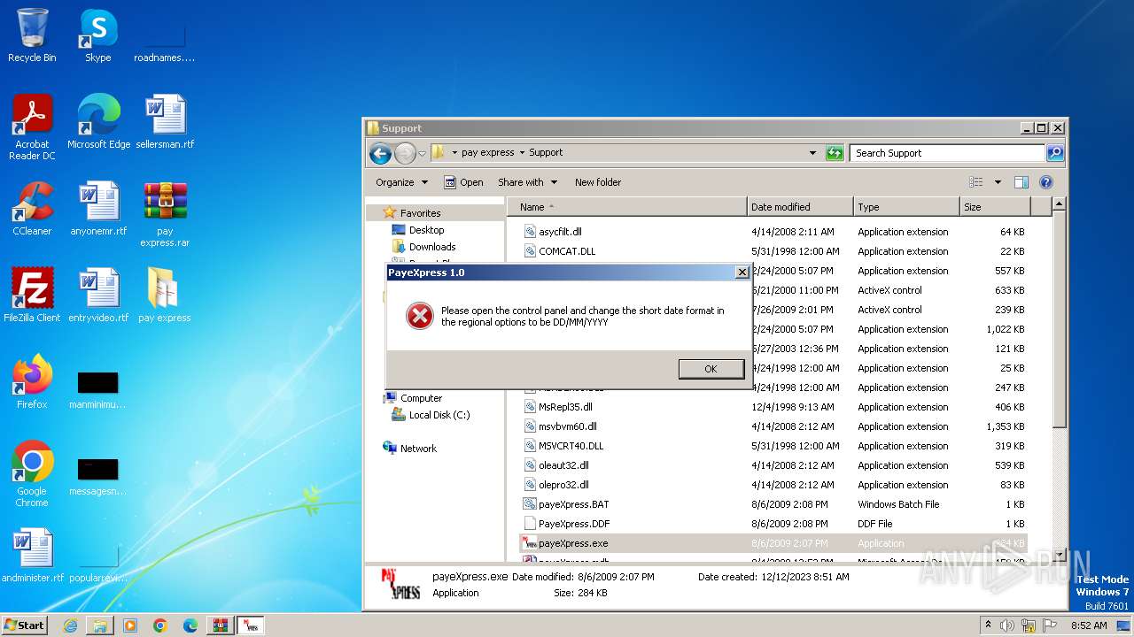This screenshot has width=1134, height=637.
Task: Select the msvbvm60.dll file
Action: click(567, 426)
